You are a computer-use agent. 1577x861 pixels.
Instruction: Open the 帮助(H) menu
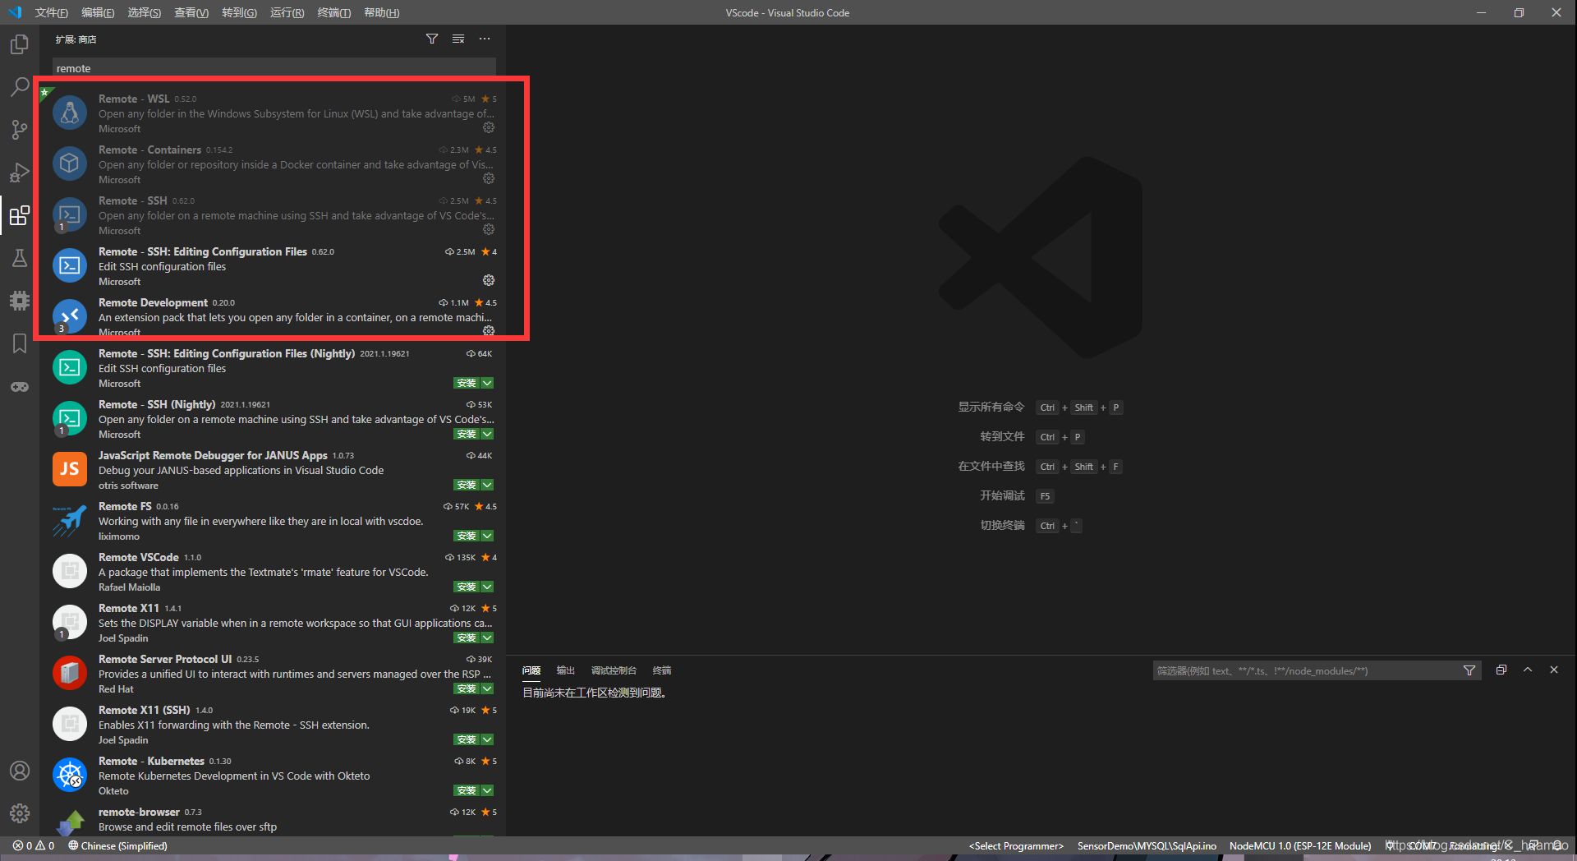click(382, 12)
